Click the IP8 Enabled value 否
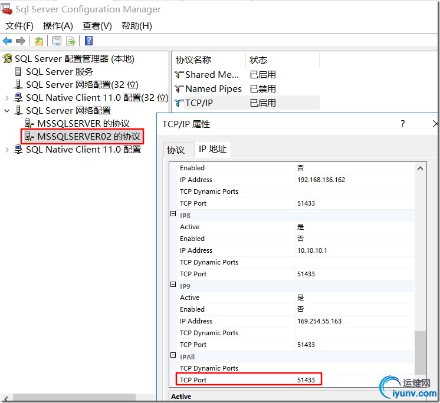Viewport: 440px width, 403px height. [300, 239]
